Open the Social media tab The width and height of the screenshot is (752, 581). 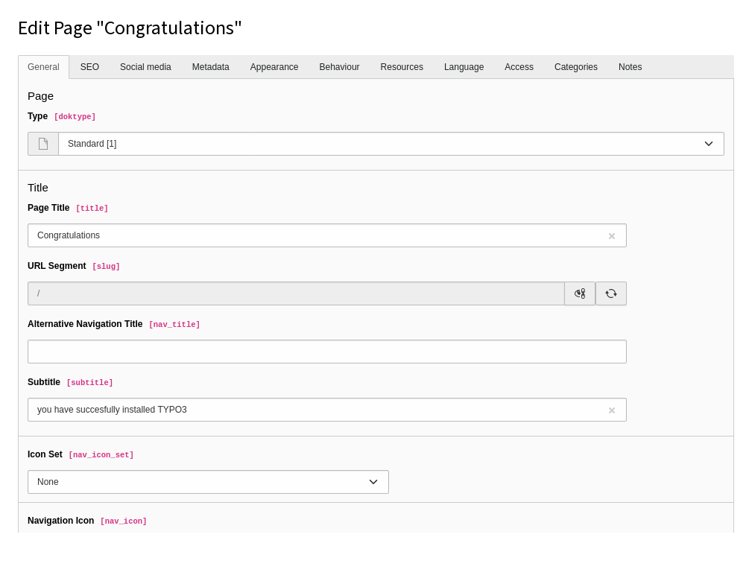(x=145, y=67)
